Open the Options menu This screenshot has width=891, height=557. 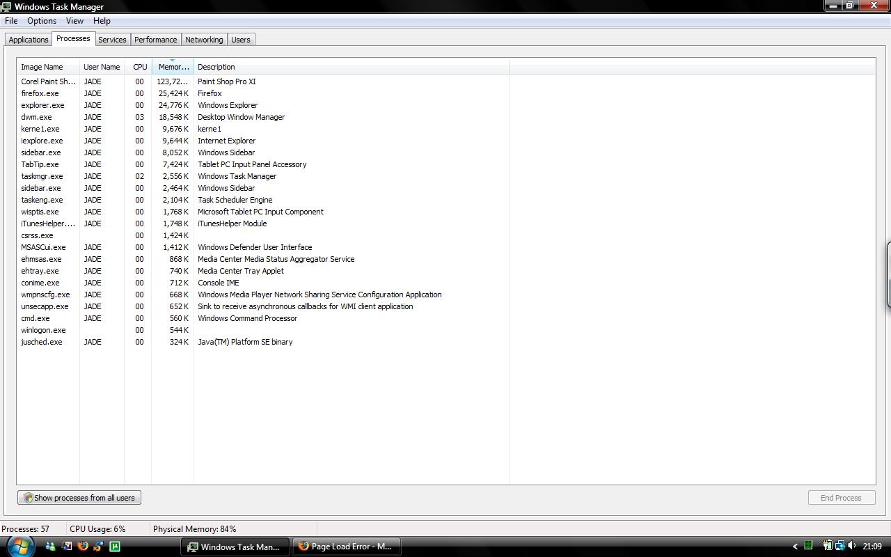coord(42,21)
